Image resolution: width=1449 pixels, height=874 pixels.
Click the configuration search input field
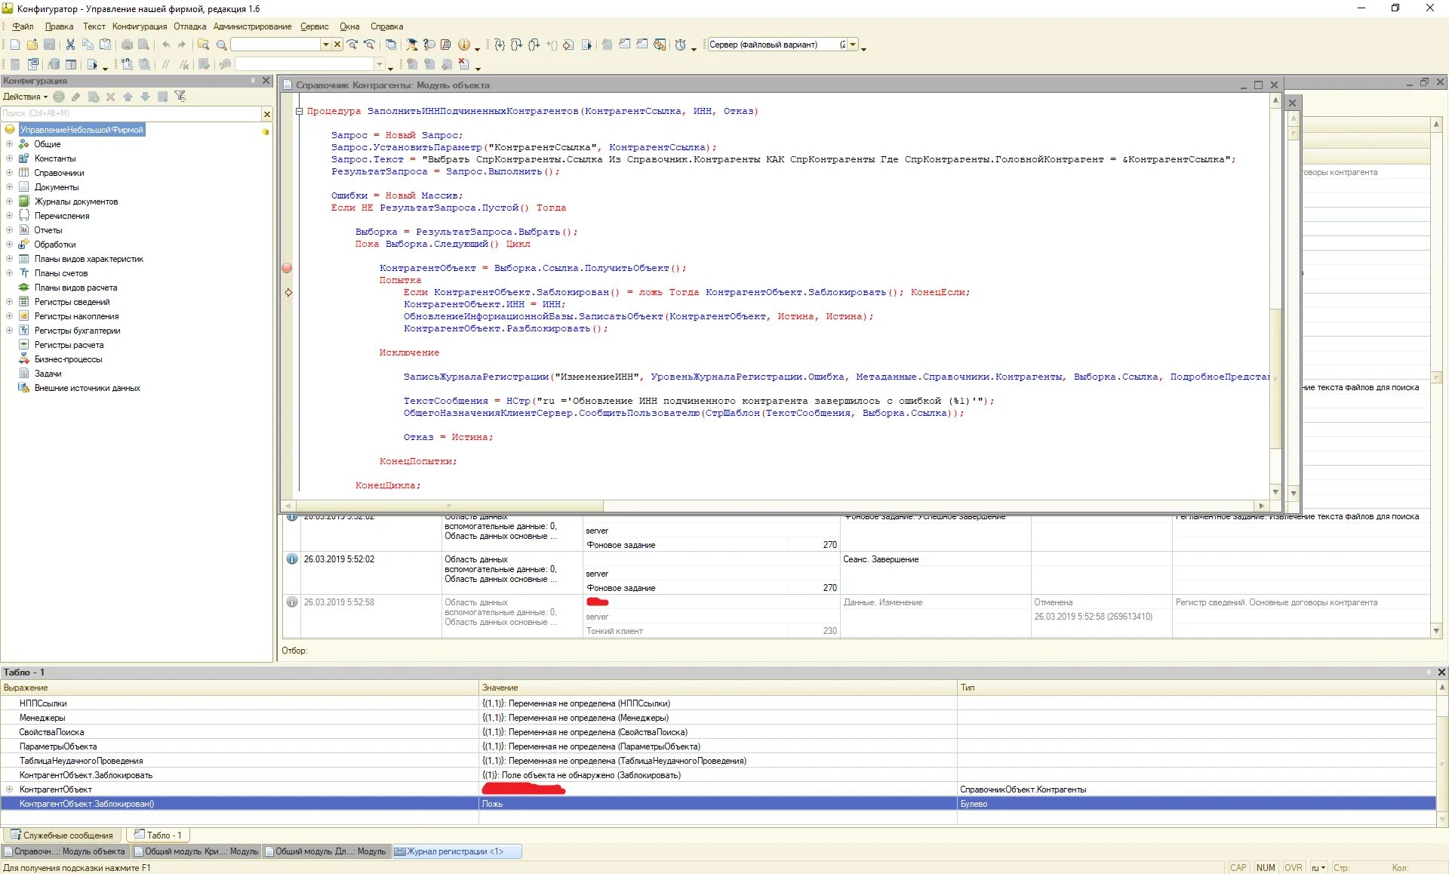(x=130, y=113)
